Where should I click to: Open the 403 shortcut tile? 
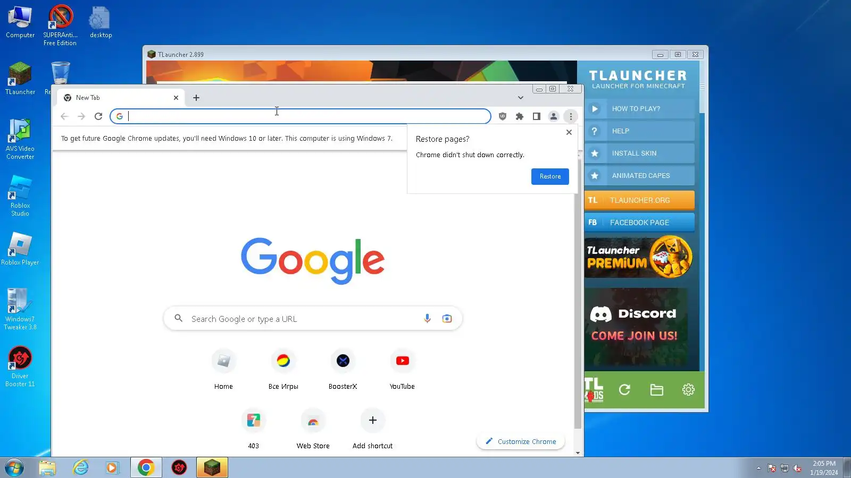(254, 430)
